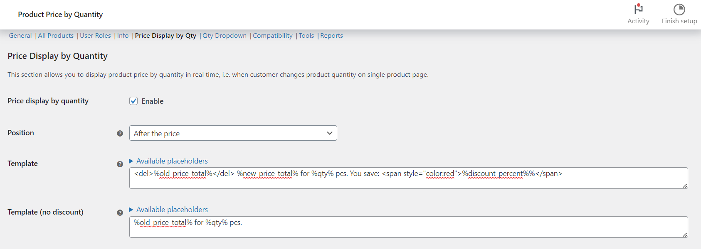Click the Position setting label
701x249 pixels.
21,133
